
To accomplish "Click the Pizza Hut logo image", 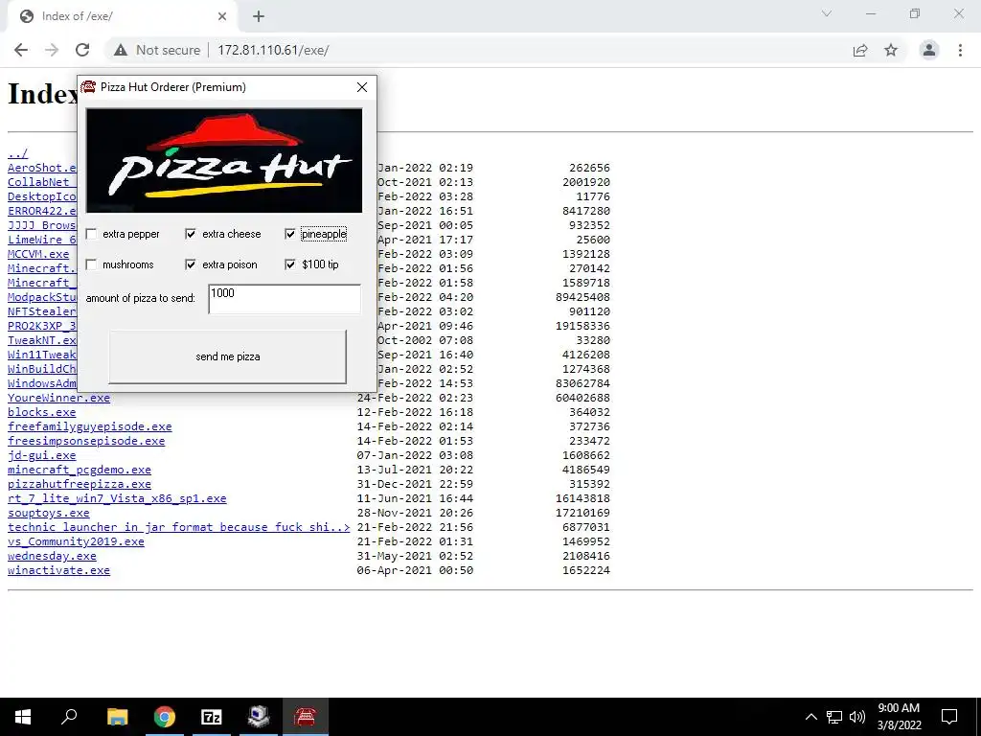I will [224, 161].
